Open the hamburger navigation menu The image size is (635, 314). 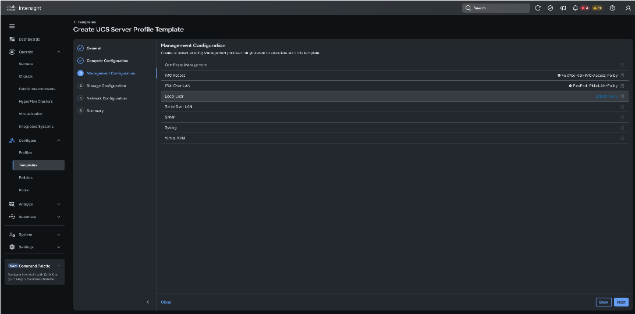coord(12,26)
